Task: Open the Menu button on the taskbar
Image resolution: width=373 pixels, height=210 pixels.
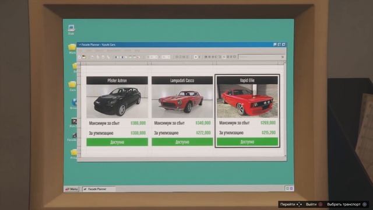Action: point(72,189)
